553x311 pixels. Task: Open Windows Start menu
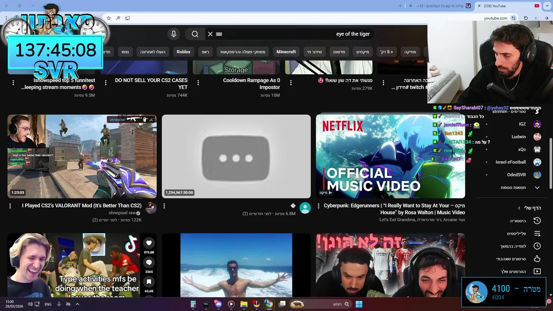click(x=359, y=304)
